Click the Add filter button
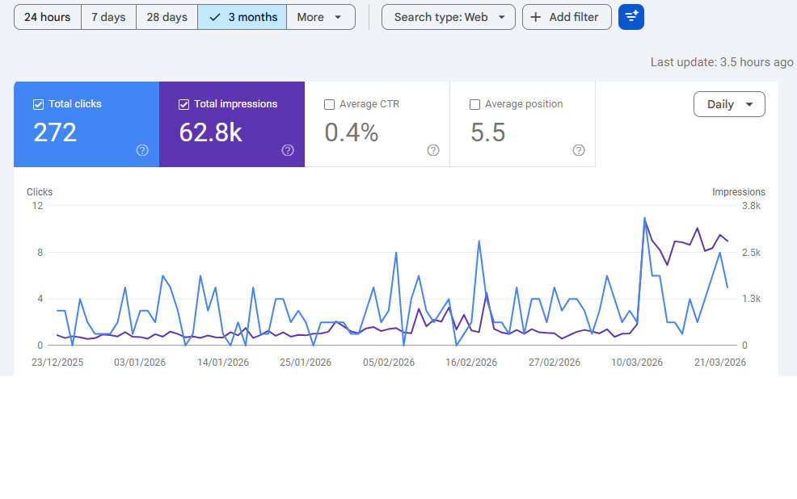Viewport: 797px width, 499px height. coord(567,17)
